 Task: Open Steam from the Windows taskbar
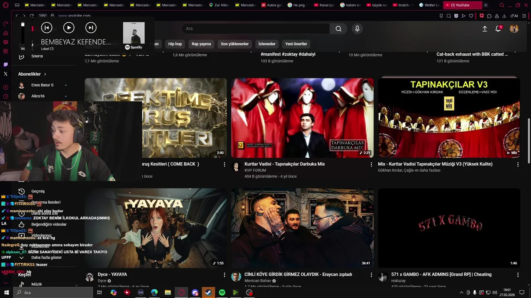209,293
